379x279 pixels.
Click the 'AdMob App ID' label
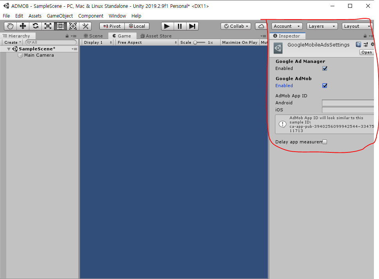291,96
